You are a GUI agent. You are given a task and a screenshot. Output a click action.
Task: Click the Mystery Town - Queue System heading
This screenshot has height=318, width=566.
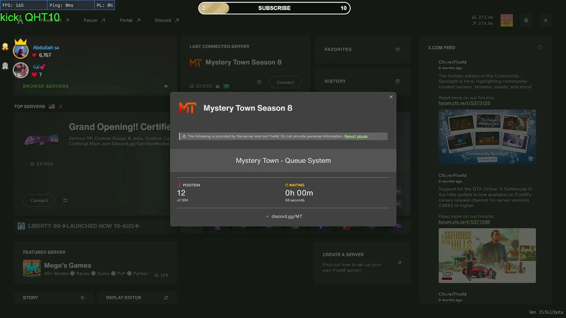(x=283, y=161)
